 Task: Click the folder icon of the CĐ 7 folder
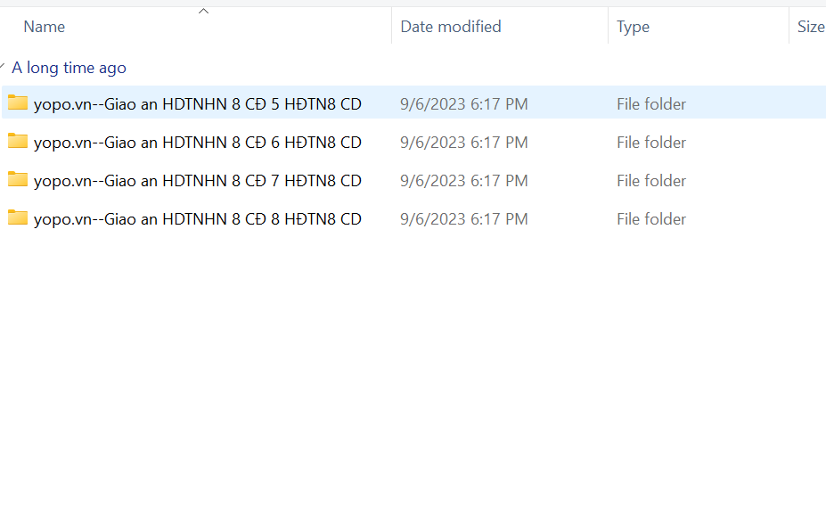click(x=18, y=180)
